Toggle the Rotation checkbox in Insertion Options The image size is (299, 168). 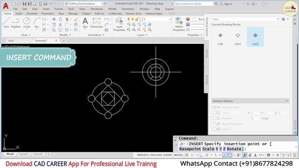[214, 118]
